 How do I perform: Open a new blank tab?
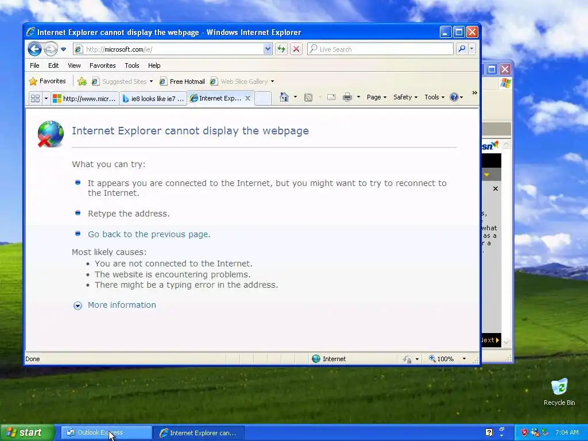(x=263, y=98)
